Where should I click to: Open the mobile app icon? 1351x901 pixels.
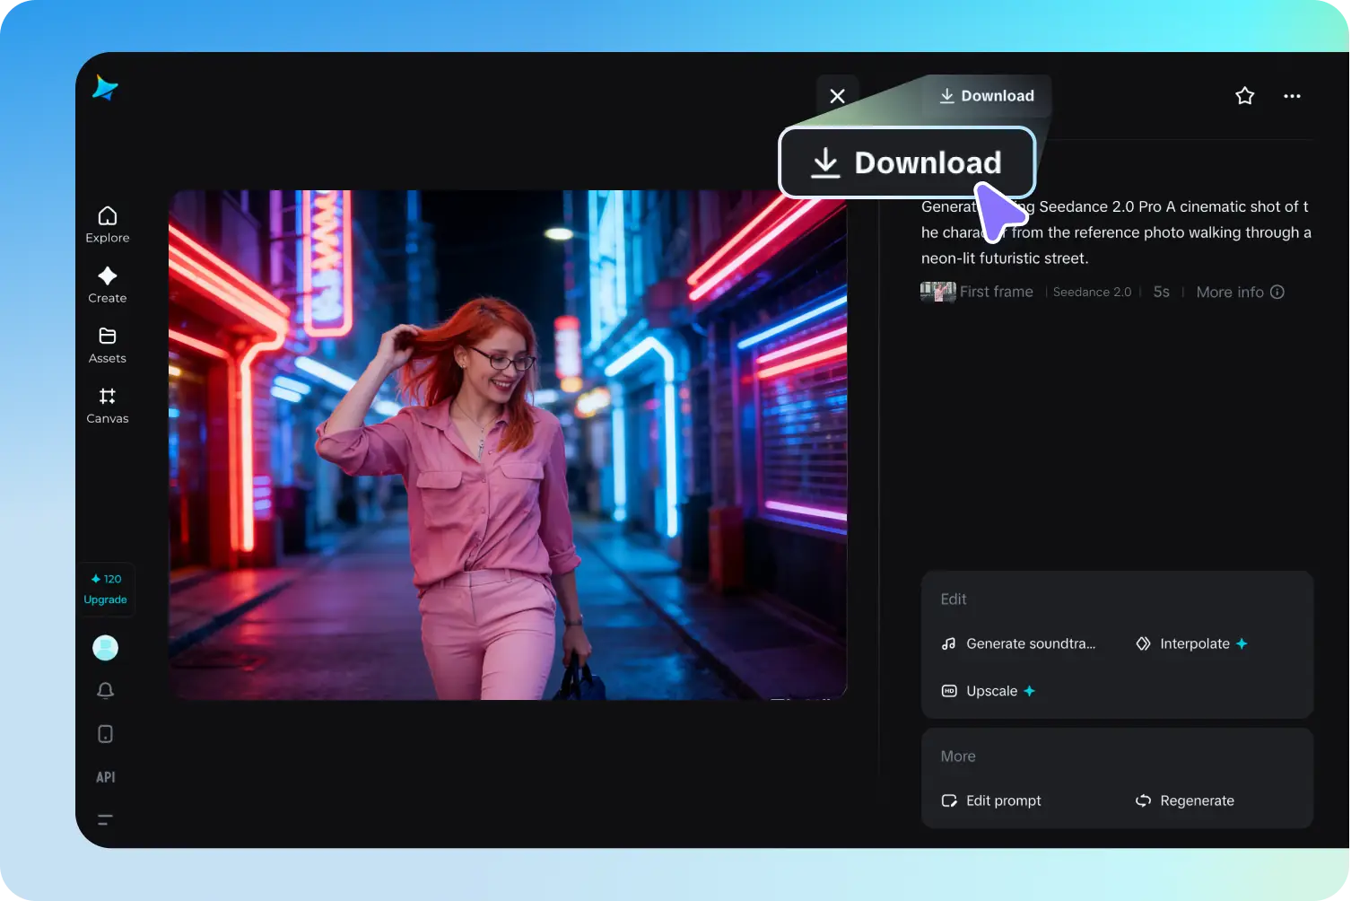[105, 733]
